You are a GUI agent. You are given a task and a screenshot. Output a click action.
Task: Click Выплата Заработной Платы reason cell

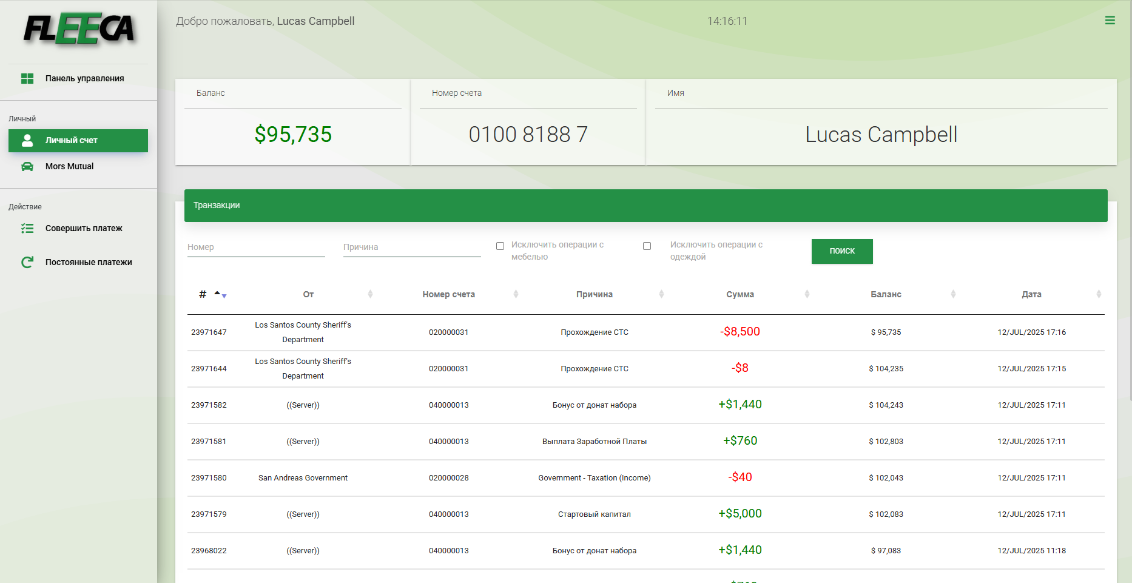595,442
